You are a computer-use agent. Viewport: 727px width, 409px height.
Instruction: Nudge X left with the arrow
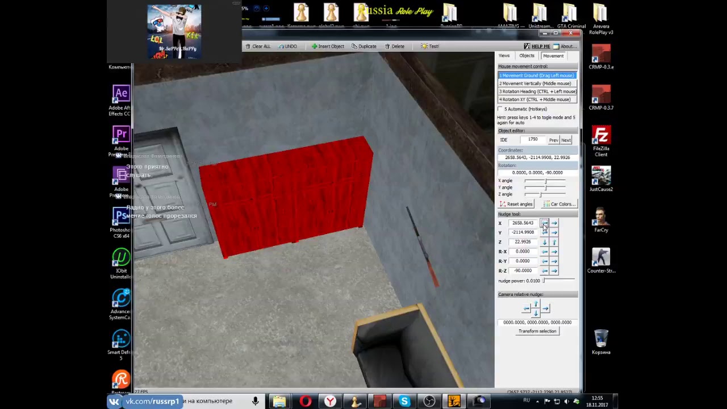(x=544, y=223)
